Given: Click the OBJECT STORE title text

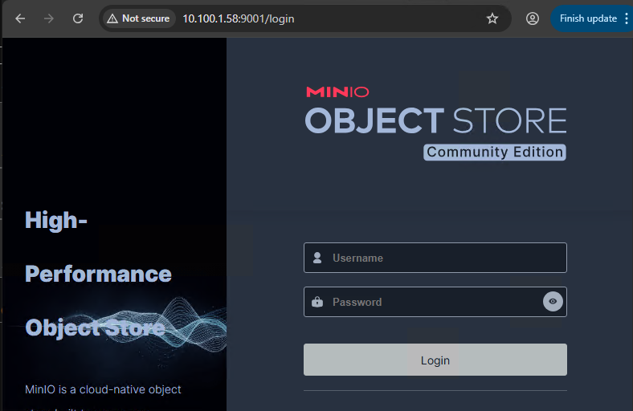Looking at the screenshot, I should coord(435,121).
